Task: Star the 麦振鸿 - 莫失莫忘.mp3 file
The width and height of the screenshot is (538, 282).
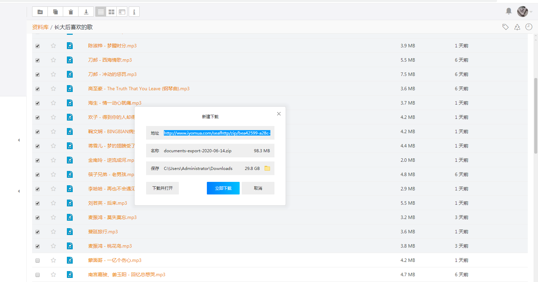Action: (53, 217)
